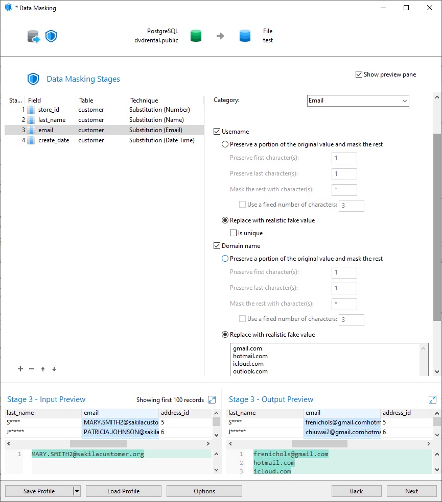Expand the Stage 3 Output Preview pane
Viewport: 442px width, 502px height.
tap(432, 399)
